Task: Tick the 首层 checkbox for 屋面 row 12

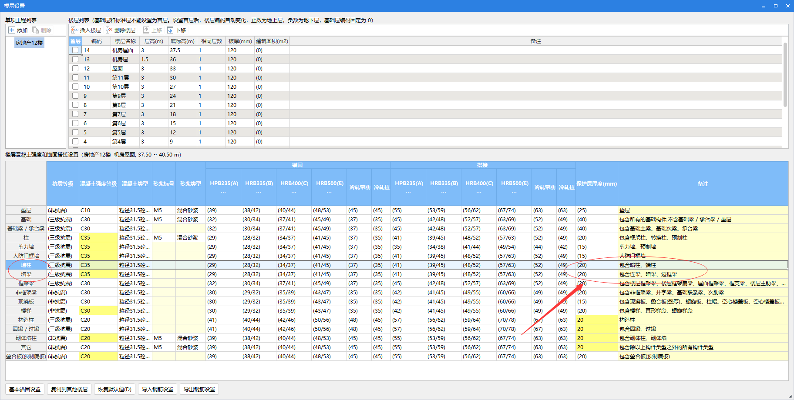Action: click(x=75, y=68)
